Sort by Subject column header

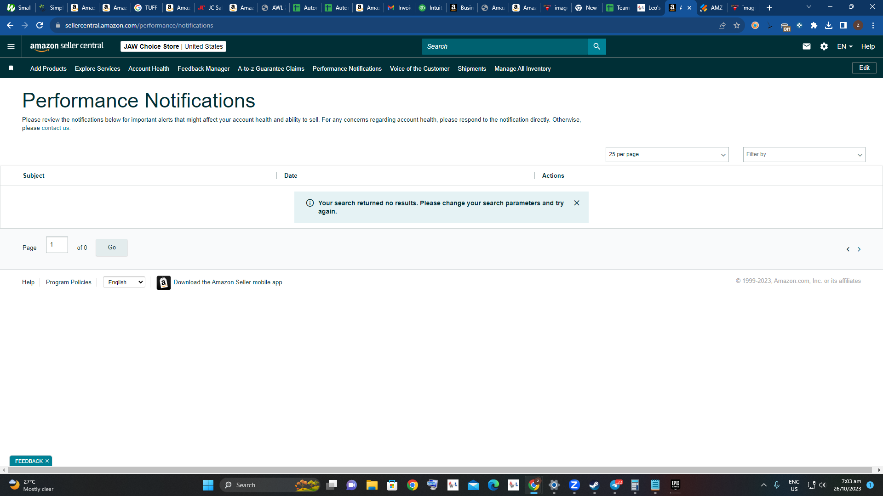[x=34, y=176]
